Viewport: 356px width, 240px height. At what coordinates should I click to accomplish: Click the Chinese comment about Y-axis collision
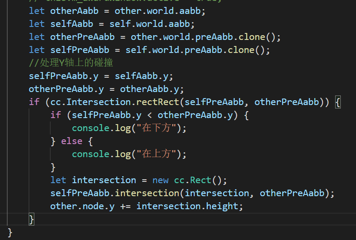click(71, 63)
